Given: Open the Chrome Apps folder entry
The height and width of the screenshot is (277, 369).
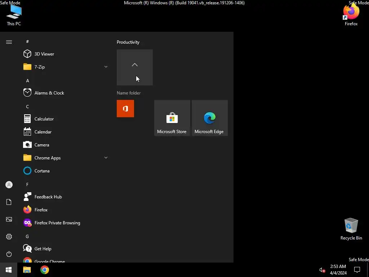Looking at the screenshot, I should tap(66, 158).
